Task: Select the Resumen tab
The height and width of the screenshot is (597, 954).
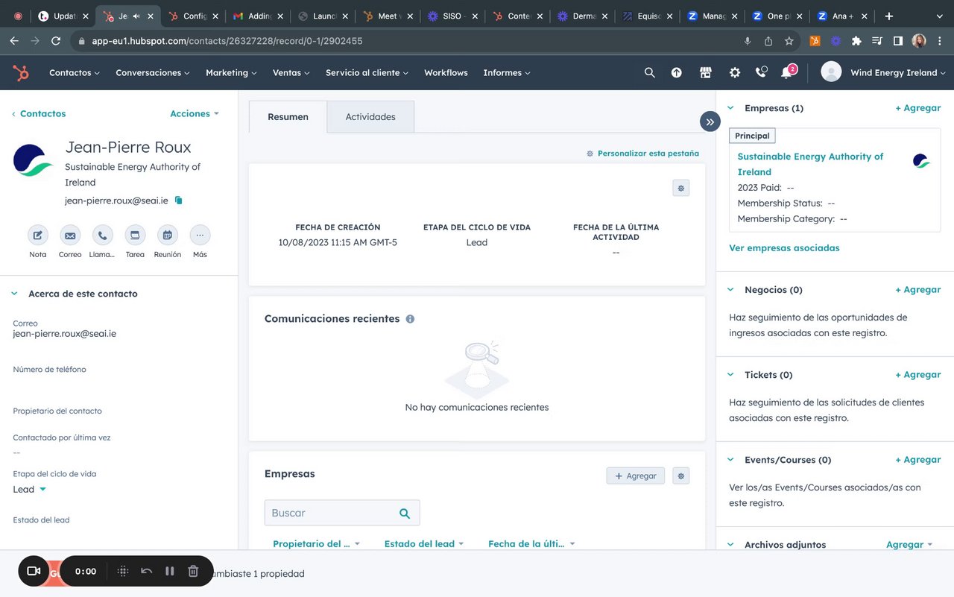Action: (x=288, y=117)
